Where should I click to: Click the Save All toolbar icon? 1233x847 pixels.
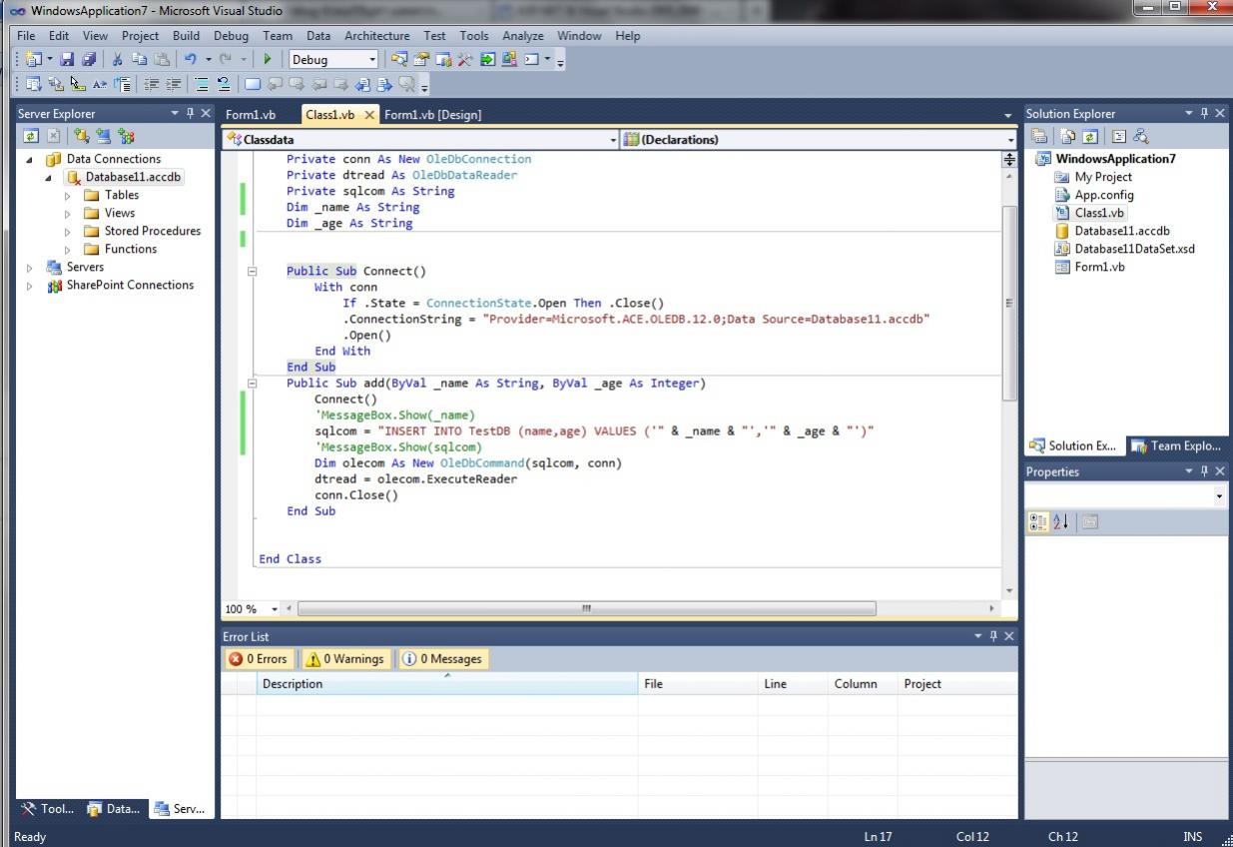click(x=89, y=60)
